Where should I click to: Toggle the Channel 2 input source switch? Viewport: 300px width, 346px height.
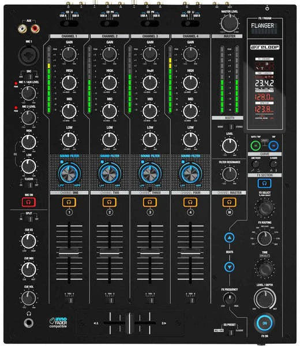(x=110, y=24)
